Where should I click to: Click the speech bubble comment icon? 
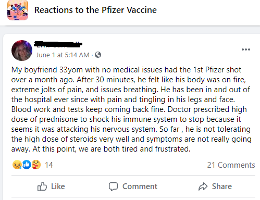[x=113, y=186]
